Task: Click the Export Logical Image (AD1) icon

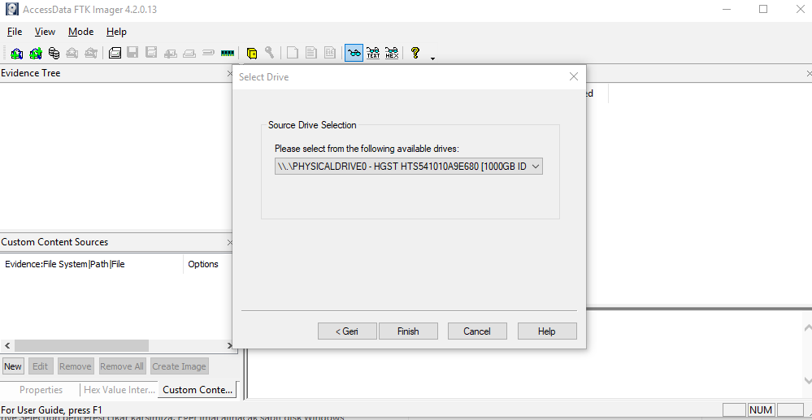Action: [x=151, y=52]
